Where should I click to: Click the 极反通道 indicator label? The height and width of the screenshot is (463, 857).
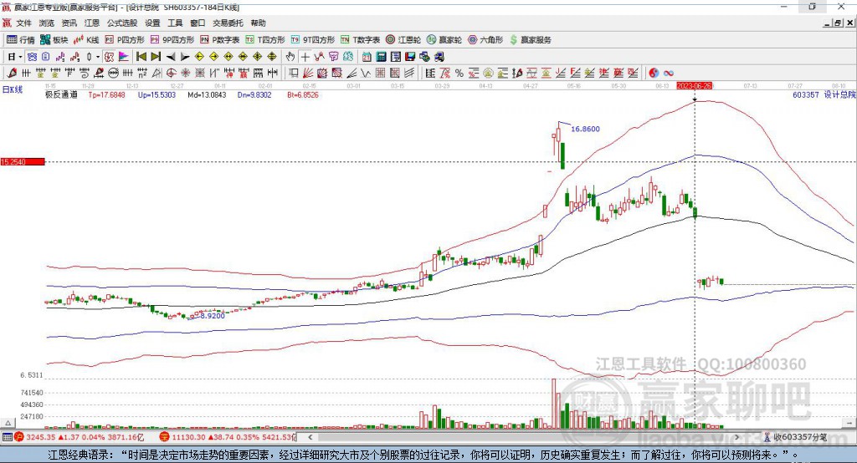pyautogui.click(x=61, y=95)
